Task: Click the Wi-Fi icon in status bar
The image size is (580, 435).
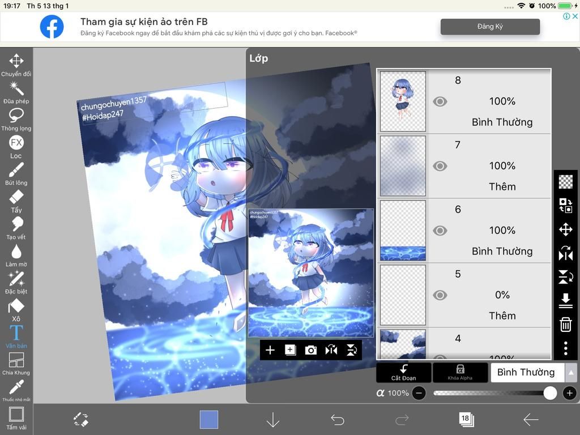Action: [521, 6]
